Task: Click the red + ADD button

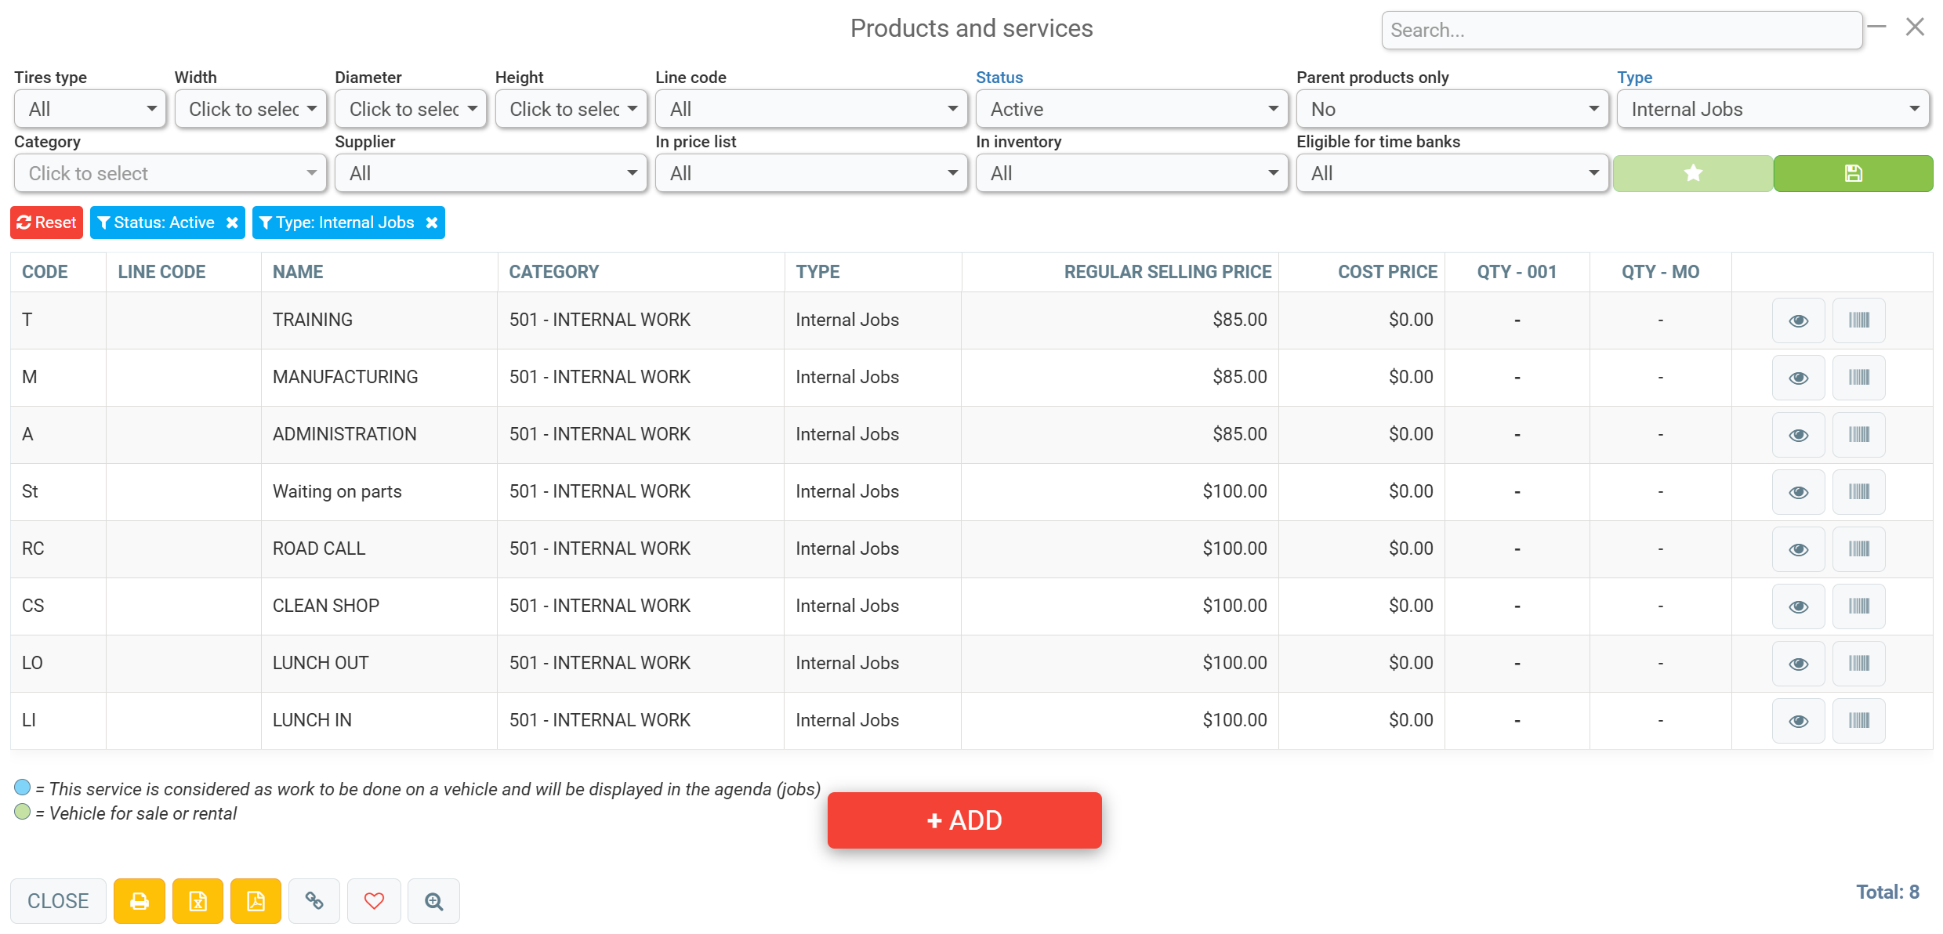Action: (x=964, y=820)
